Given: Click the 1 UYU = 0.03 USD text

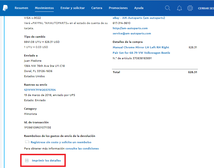Looking at the screenshot, I should [x=36, y=47].
